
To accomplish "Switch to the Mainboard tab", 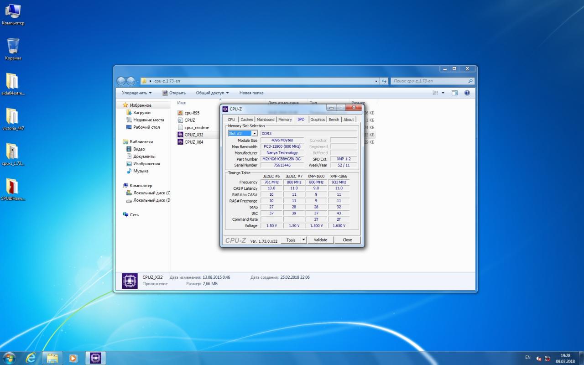I will (x=266, y=120).
